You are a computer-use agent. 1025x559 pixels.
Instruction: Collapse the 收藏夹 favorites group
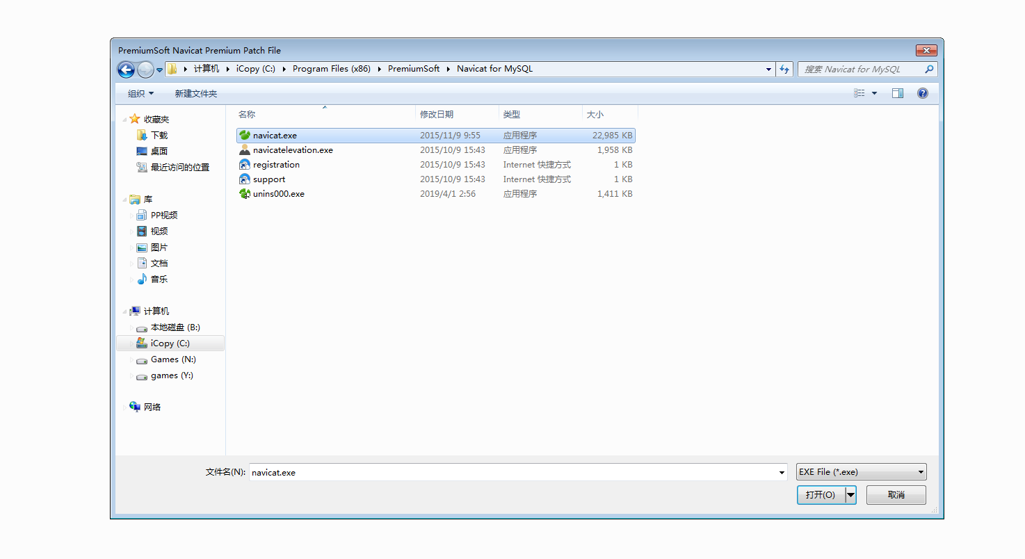coord(125,120)
